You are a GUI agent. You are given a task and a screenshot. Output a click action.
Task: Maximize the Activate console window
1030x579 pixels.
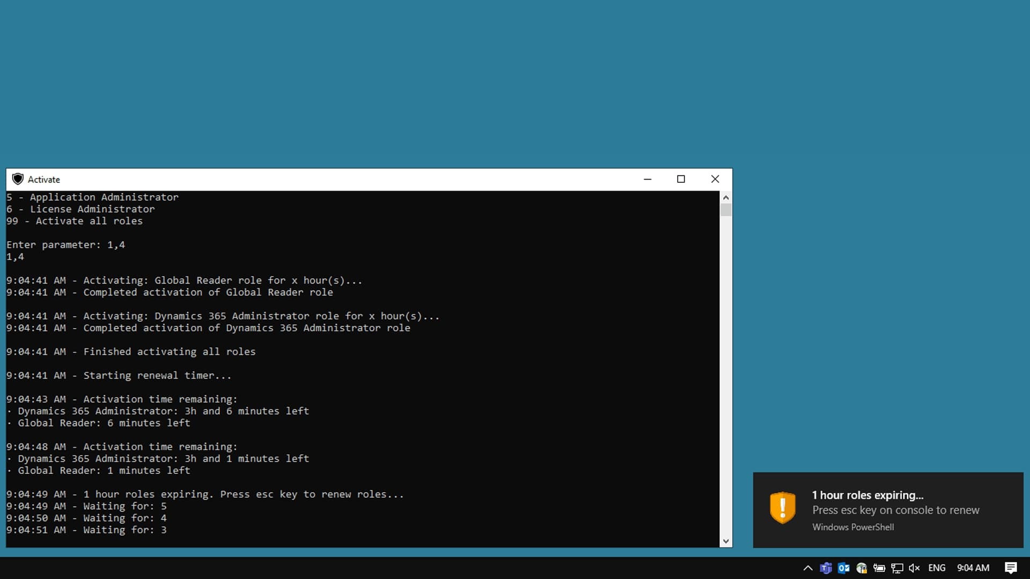(x=681, y=179)
